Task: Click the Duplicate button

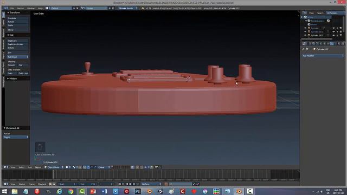Action: (17, 41)
